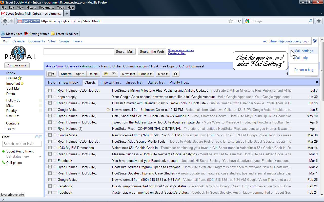Screen dimensions: 324x202
Task: Click the browser Forward arrow button
Action: point(11,21)
